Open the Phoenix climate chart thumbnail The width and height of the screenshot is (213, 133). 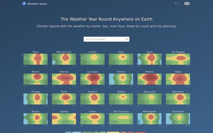coord(149,79)
